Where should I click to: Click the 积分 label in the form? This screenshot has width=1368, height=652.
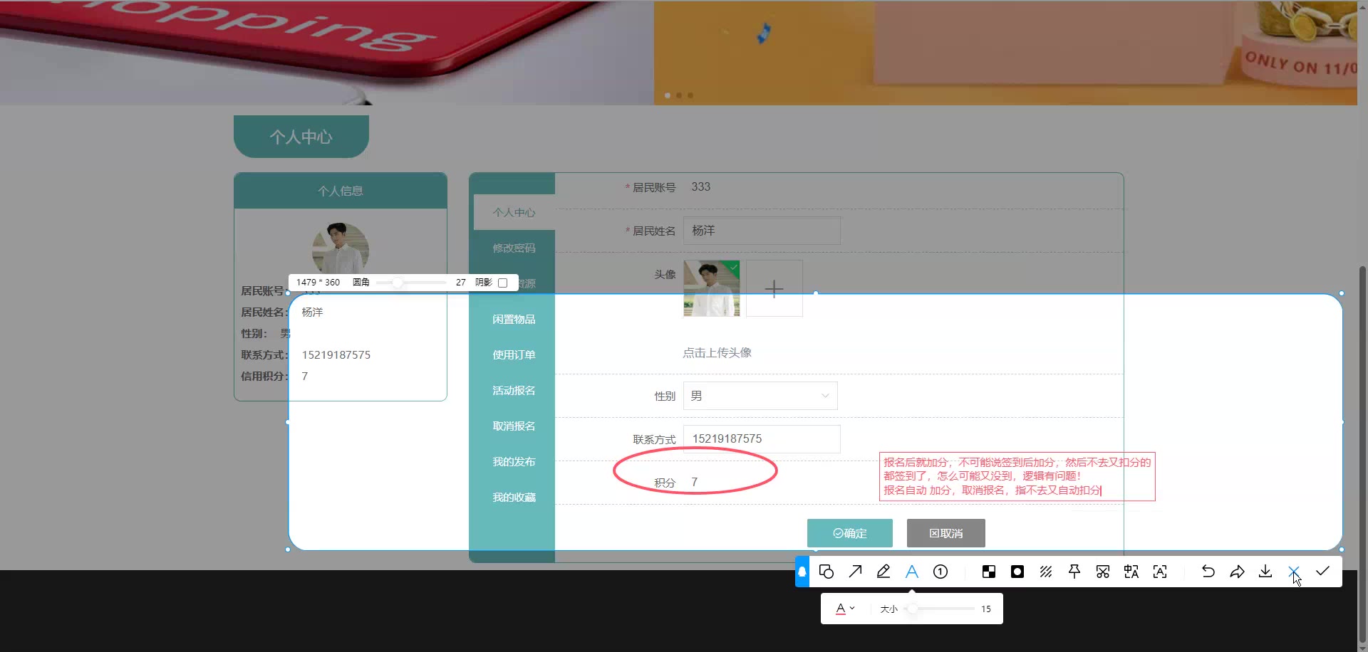click(x=665, y=483)
